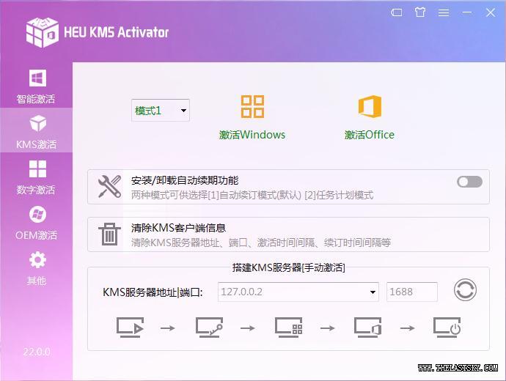Click 清除KMS客户端信息 option
The height and width of the screenshot is (381, 506).
(x=288, y=234)
